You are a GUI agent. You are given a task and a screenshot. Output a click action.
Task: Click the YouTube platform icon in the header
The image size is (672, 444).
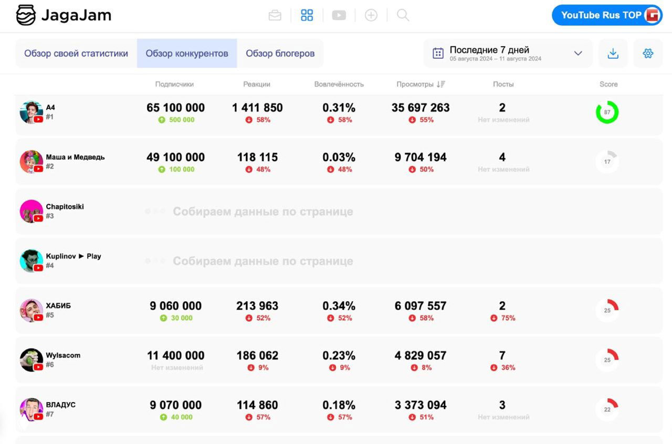pos(339,15)
